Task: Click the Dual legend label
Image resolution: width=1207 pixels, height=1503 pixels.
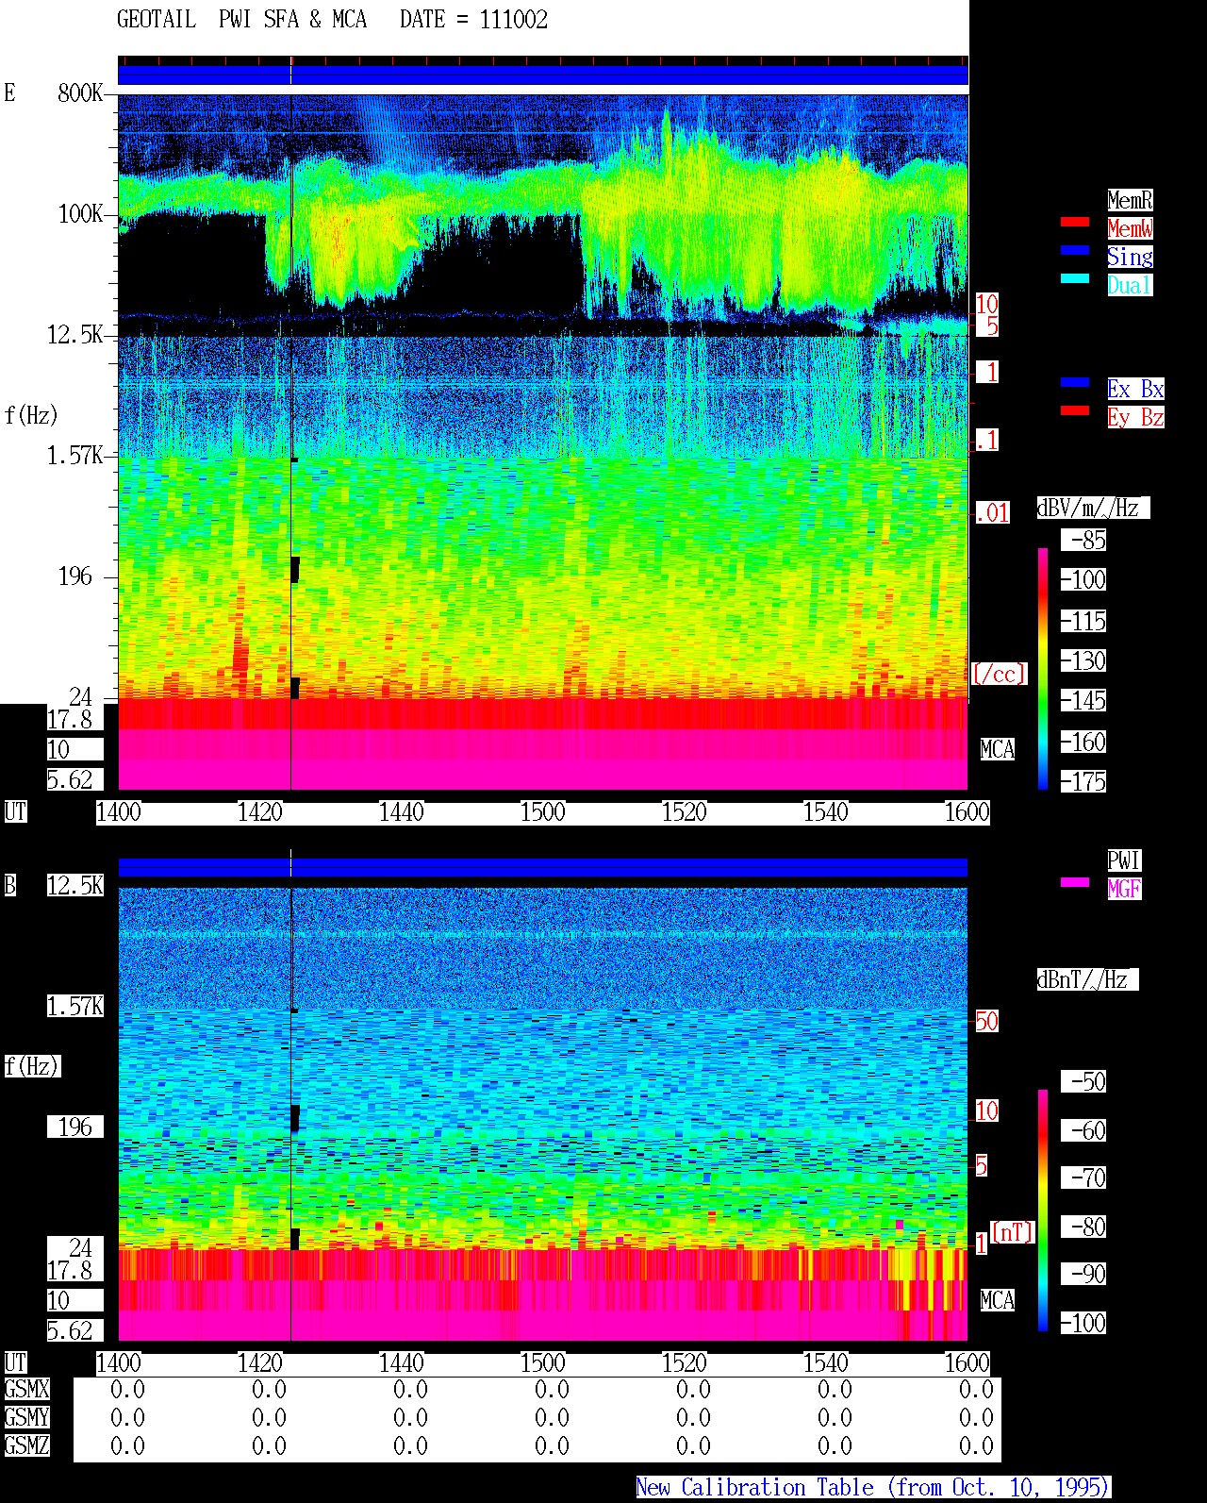Action: tap(1130, 285)
